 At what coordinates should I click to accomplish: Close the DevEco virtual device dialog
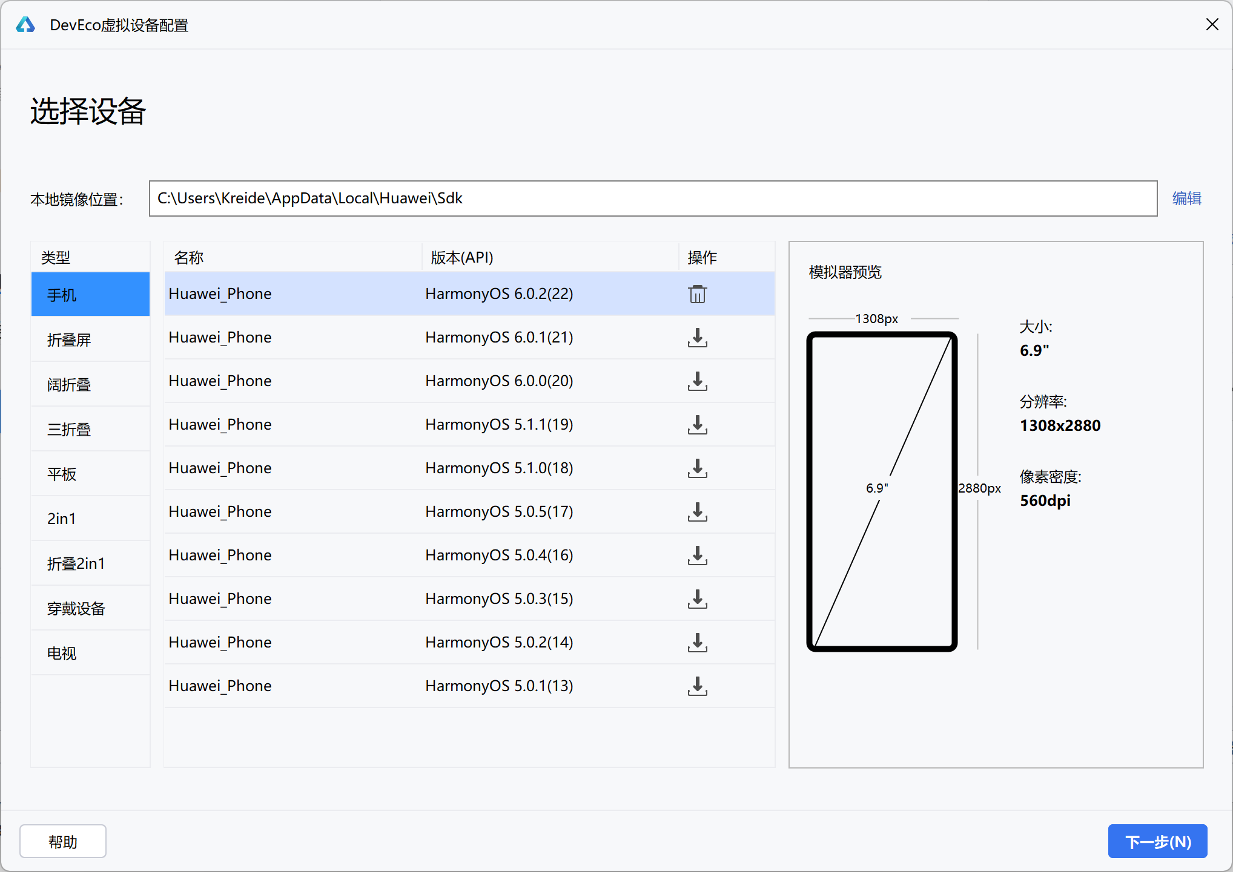click(x=1212, y=24)
